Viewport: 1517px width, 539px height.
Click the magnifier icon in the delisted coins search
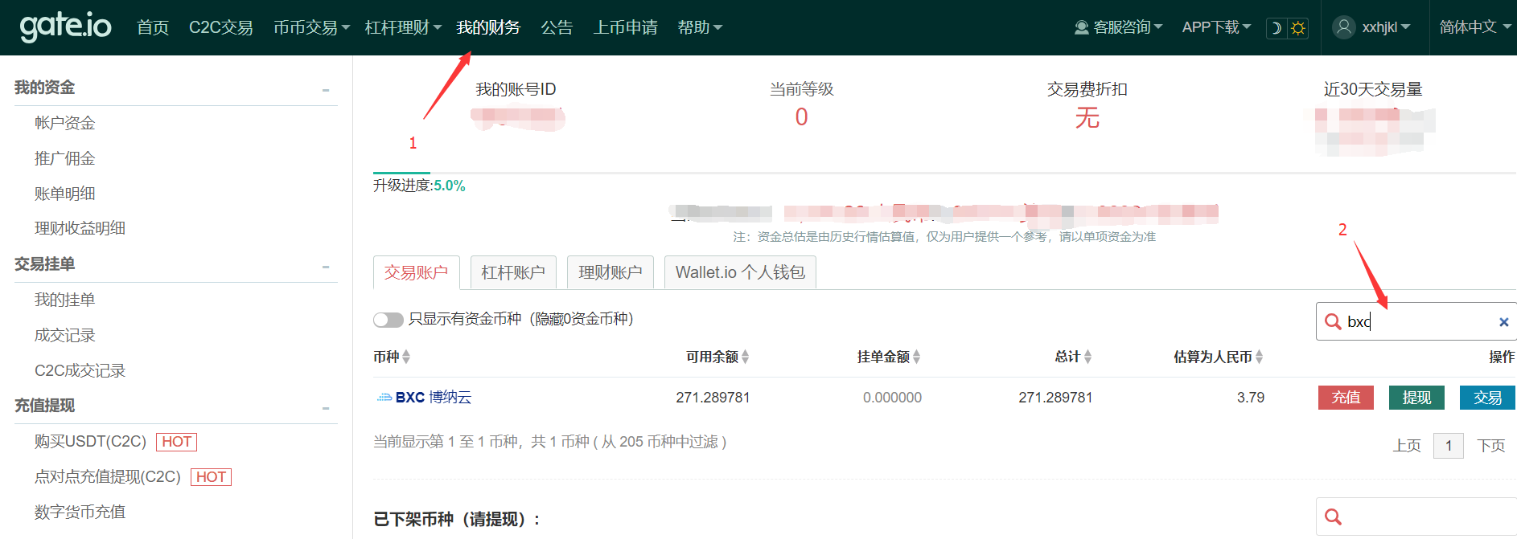(x=1333, y=517)
